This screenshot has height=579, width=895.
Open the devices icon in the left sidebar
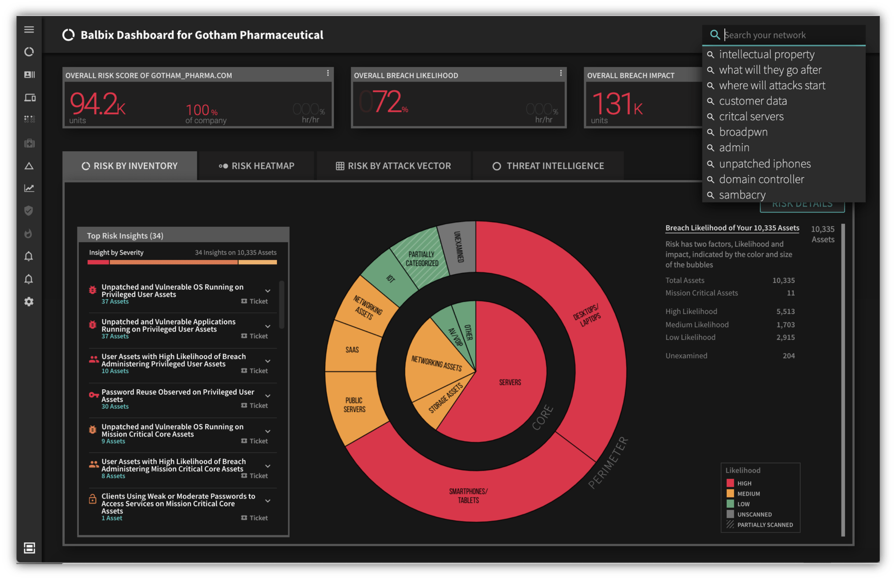pos(29,97)
